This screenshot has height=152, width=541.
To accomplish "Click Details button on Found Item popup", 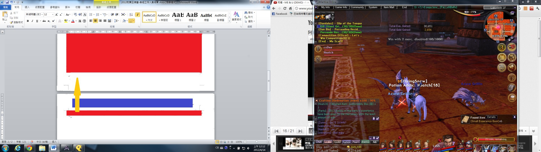I will [x=491, y=117].
